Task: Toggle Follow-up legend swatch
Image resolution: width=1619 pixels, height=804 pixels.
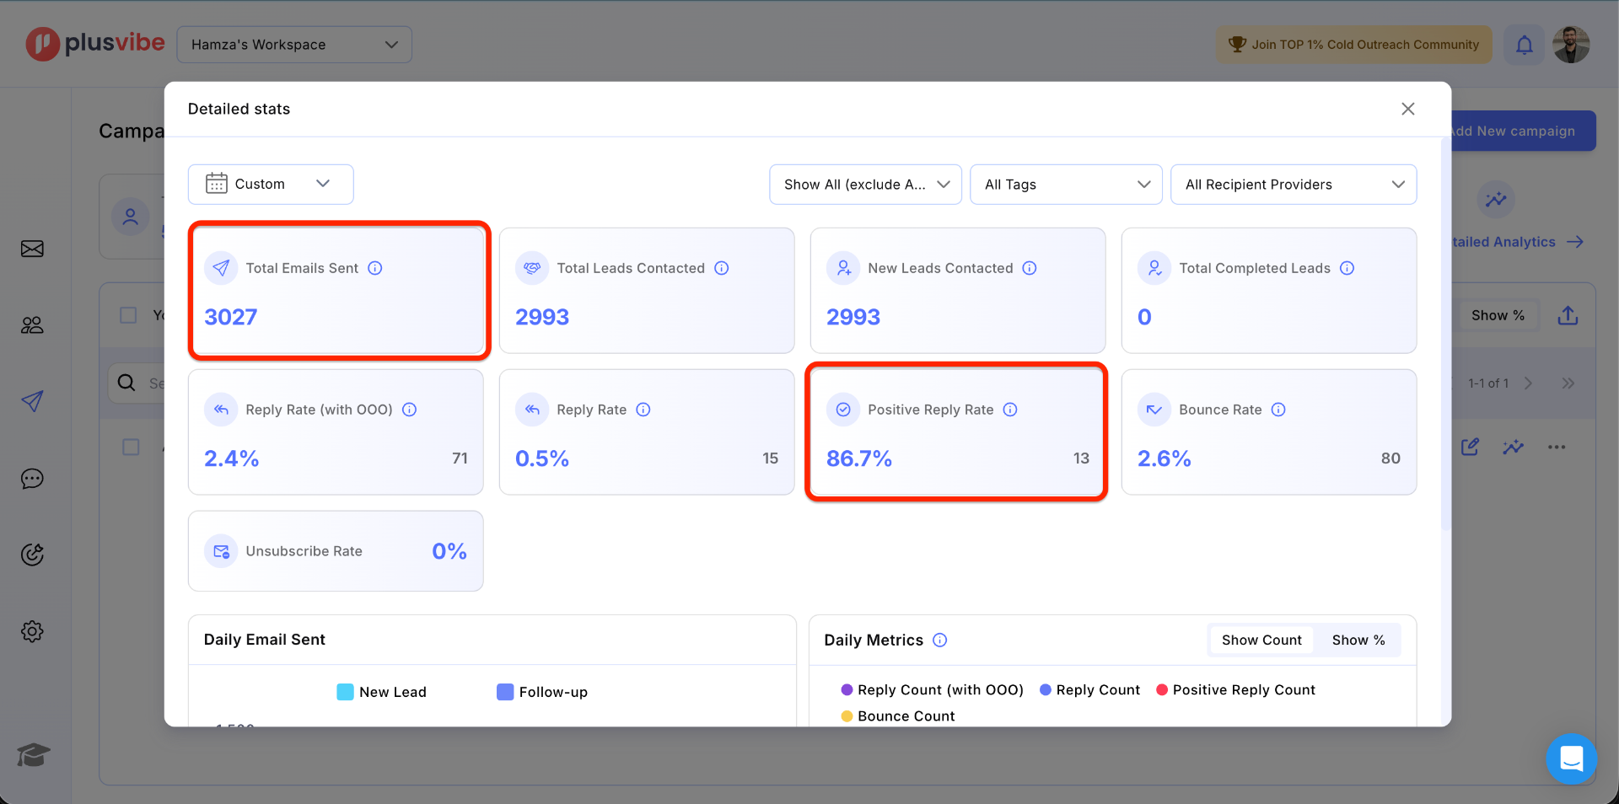Action: point(505,692)
